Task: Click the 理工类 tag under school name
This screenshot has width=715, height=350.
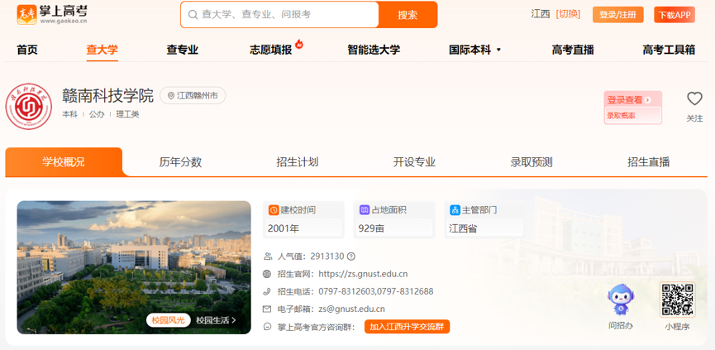Action: [127, 114]
